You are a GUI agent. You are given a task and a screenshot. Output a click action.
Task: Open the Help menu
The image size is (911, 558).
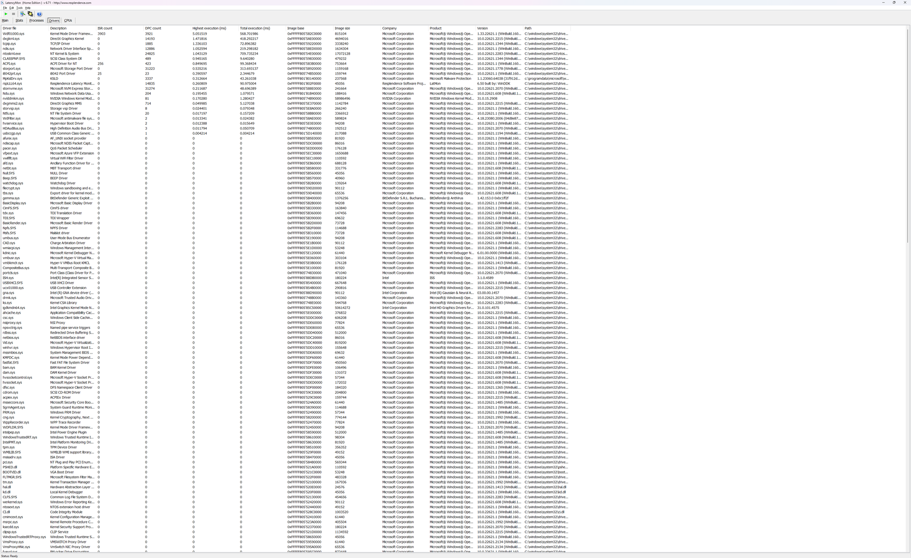[x=28, y=8]
